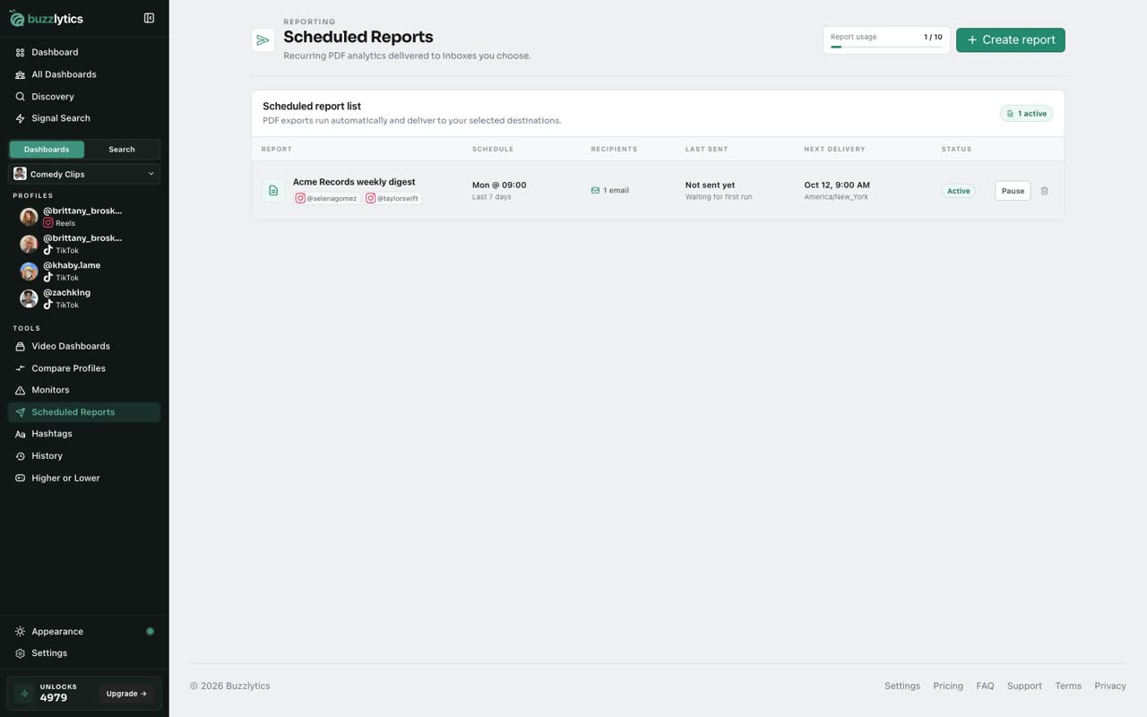Open Acme Records weekly digest report
1147x717 pixels.
click(354, 182)
